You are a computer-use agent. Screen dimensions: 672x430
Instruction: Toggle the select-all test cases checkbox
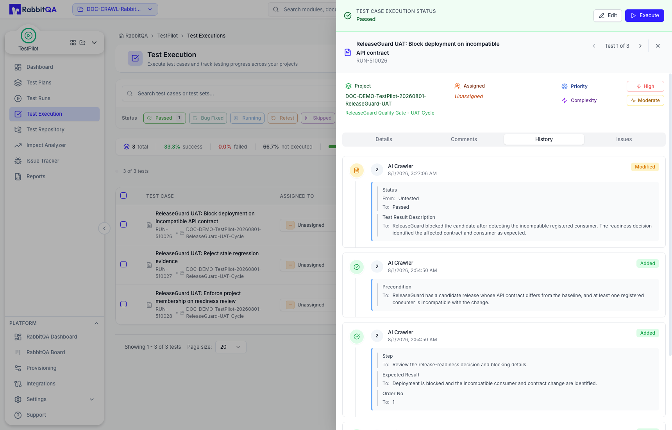(x=123, y=195)
